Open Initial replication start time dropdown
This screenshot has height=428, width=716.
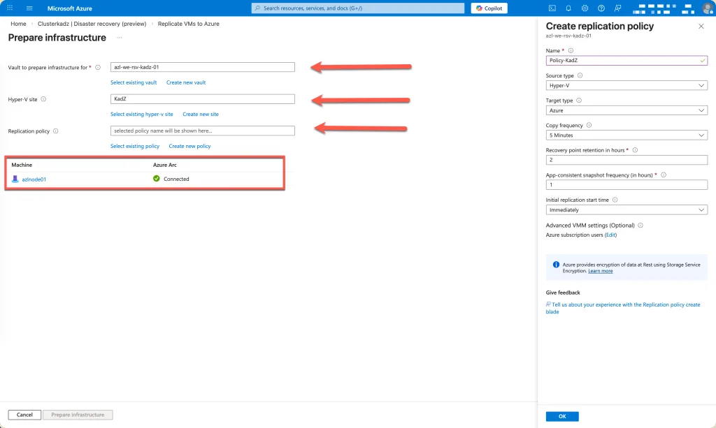[x=626, y=209]
